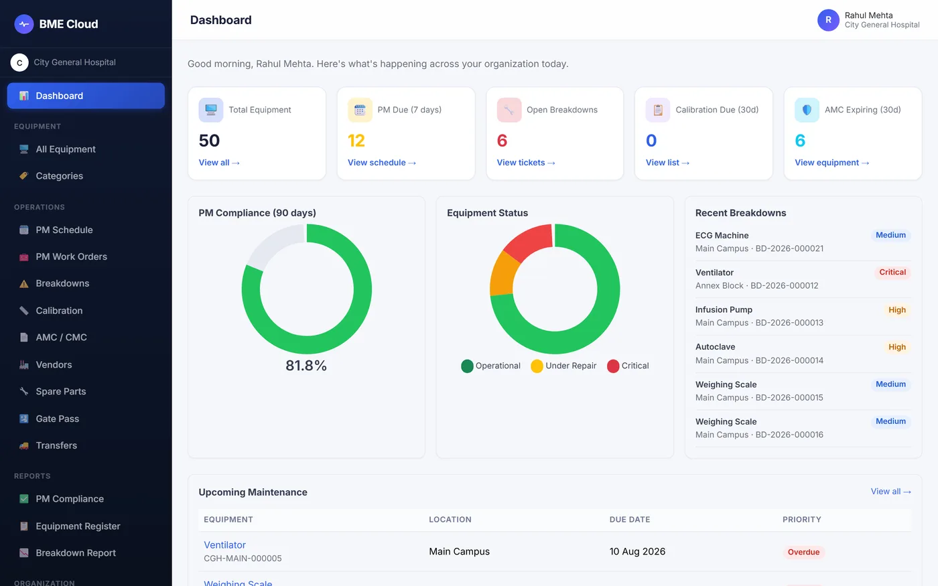938x586 pixels.
Task: Click the 'CGH-MAIN-000005' asset code
Action: [243, 559]
